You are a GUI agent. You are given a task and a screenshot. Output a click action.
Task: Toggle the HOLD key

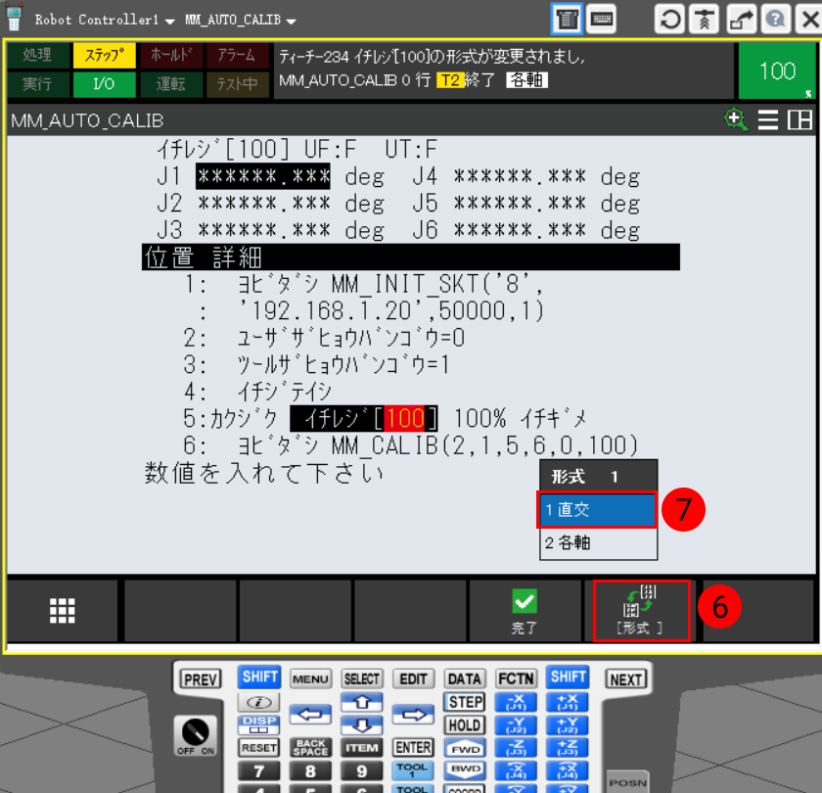(465, 725)
